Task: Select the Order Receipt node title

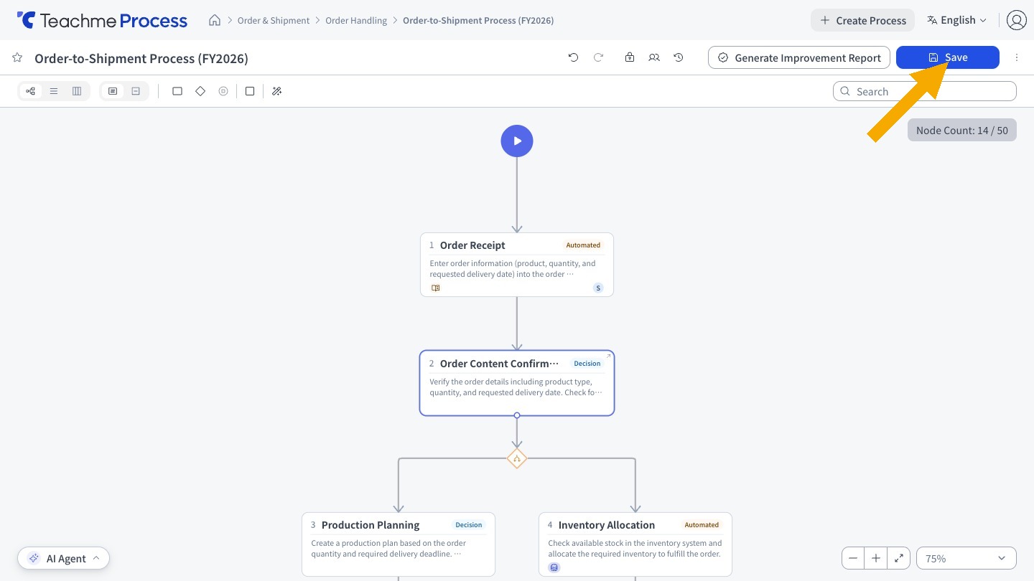Action: [472, 245]
